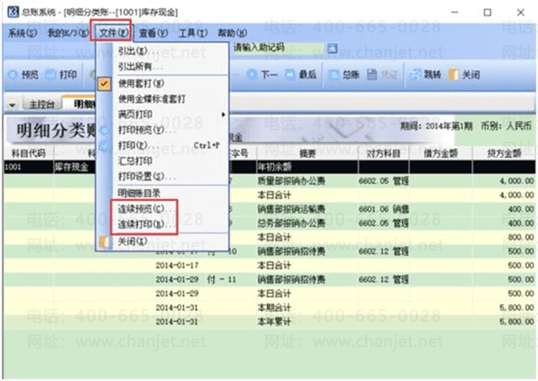
Task: Switch to the 主控台 tab
Action: [x=42, y=104]
